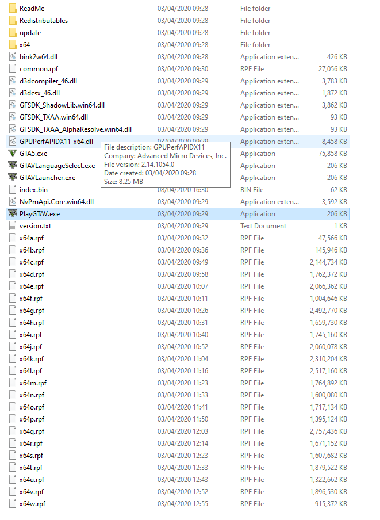Click the update folder icon
380x520 pixels.
coord(13,32)
